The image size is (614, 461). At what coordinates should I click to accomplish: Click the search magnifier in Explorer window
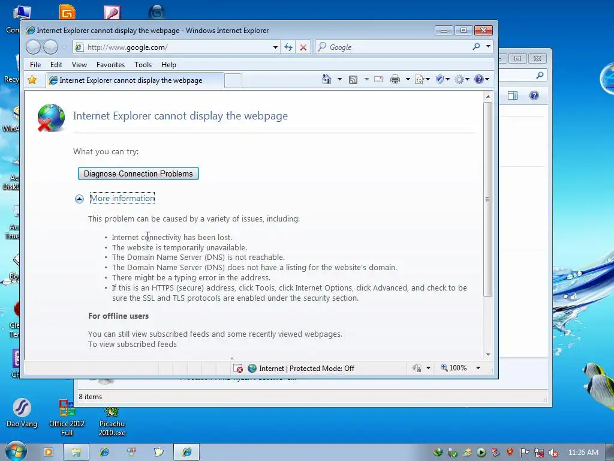[540, 75]
